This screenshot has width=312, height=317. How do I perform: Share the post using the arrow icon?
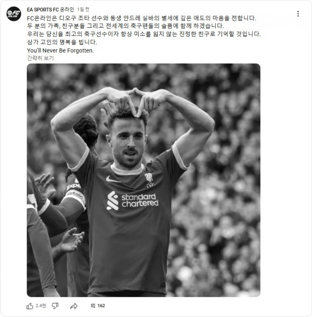(74, 306)
